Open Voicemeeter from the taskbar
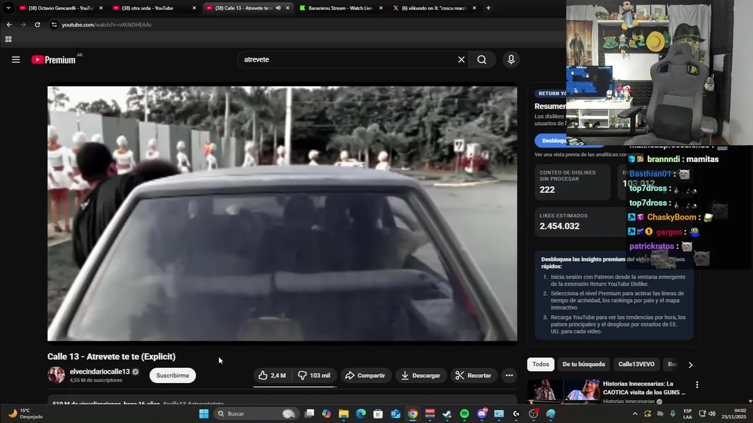Viewport: 753px width, 423px height. point(430,414)
